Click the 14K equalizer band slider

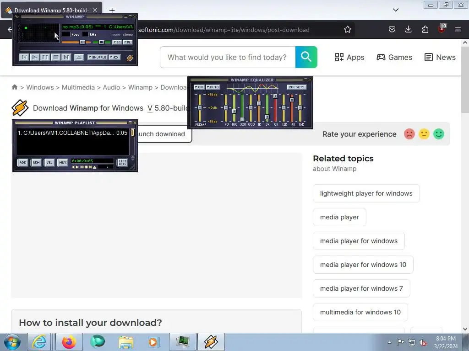(x=292, y=107)
